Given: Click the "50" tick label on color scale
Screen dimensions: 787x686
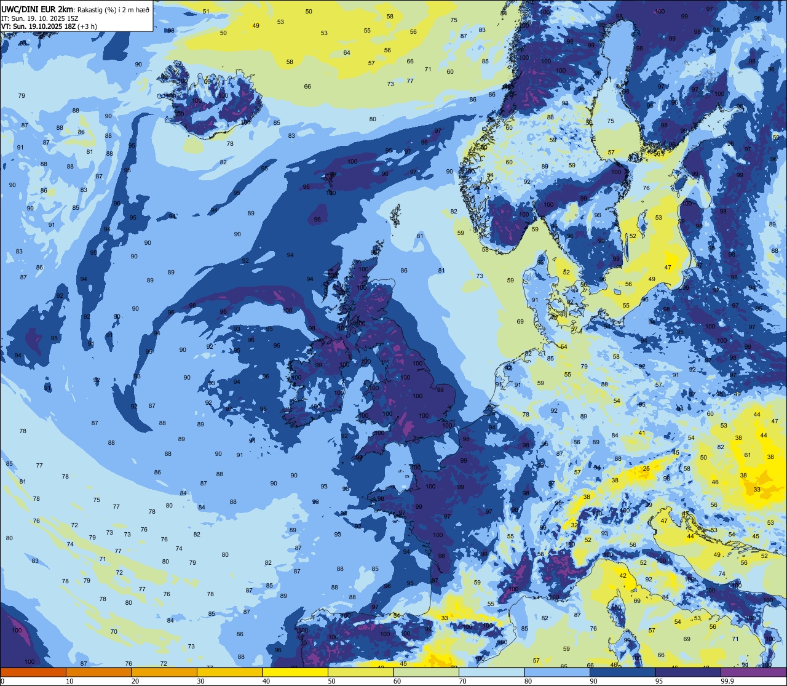Looking at the screenshot, I should pyautogui.click(x=331, y=681).
